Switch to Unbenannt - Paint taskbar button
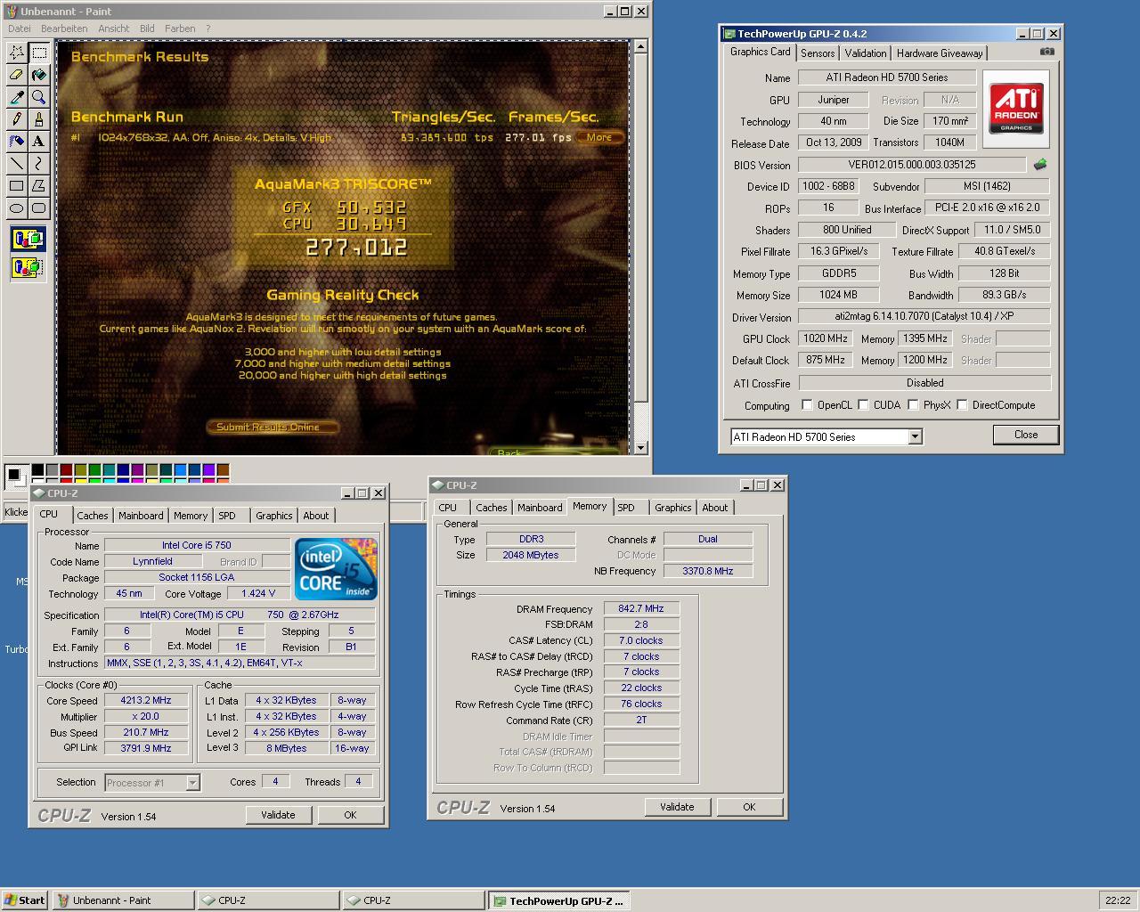This screenshot has height=912, width=1140. click(x=123, y=900)
